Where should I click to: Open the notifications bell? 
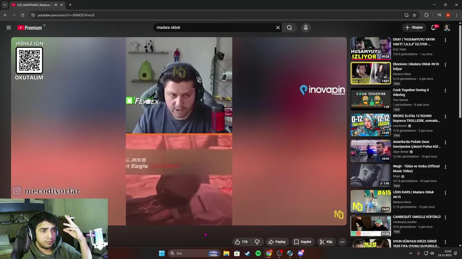coord(434,27)
